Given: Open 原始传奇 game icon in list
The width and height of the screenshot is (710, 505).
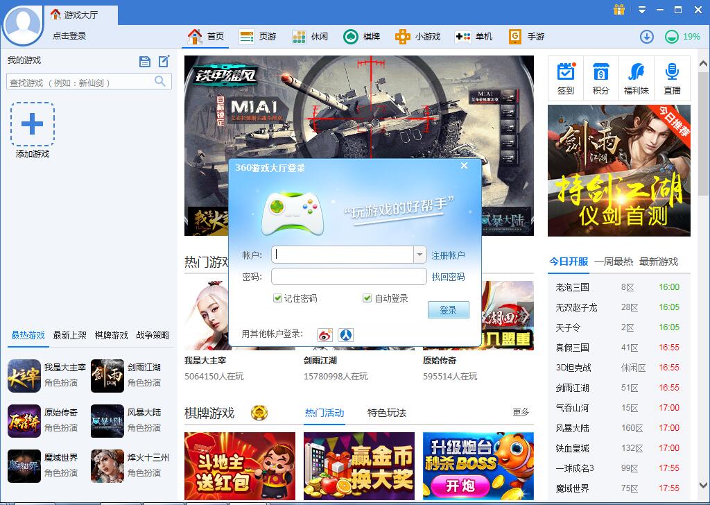Looking at the screenshot, I should click(x=24, y=421).
